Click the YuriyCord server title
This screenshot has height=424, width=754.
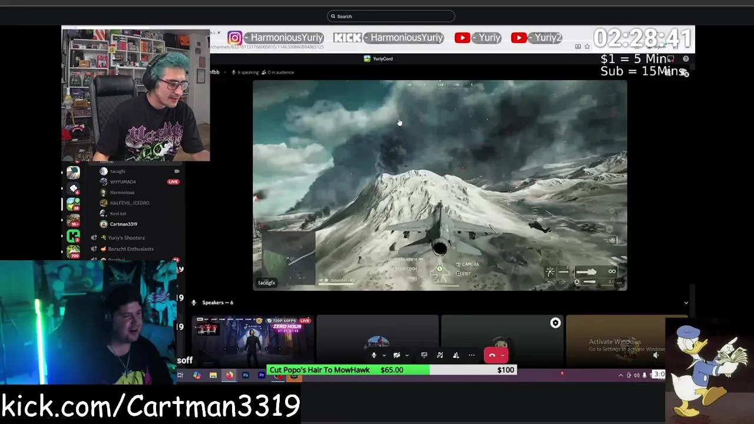[x=378, y=59]
